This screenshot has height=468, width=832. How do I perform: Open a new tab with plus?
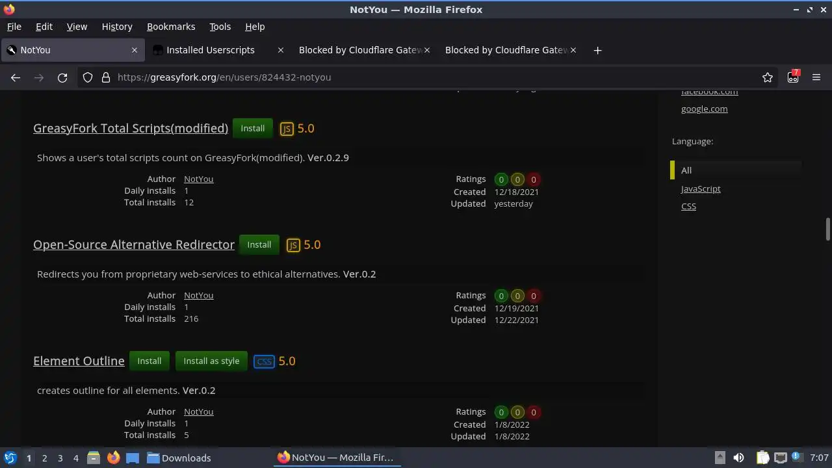click(597, 50)
